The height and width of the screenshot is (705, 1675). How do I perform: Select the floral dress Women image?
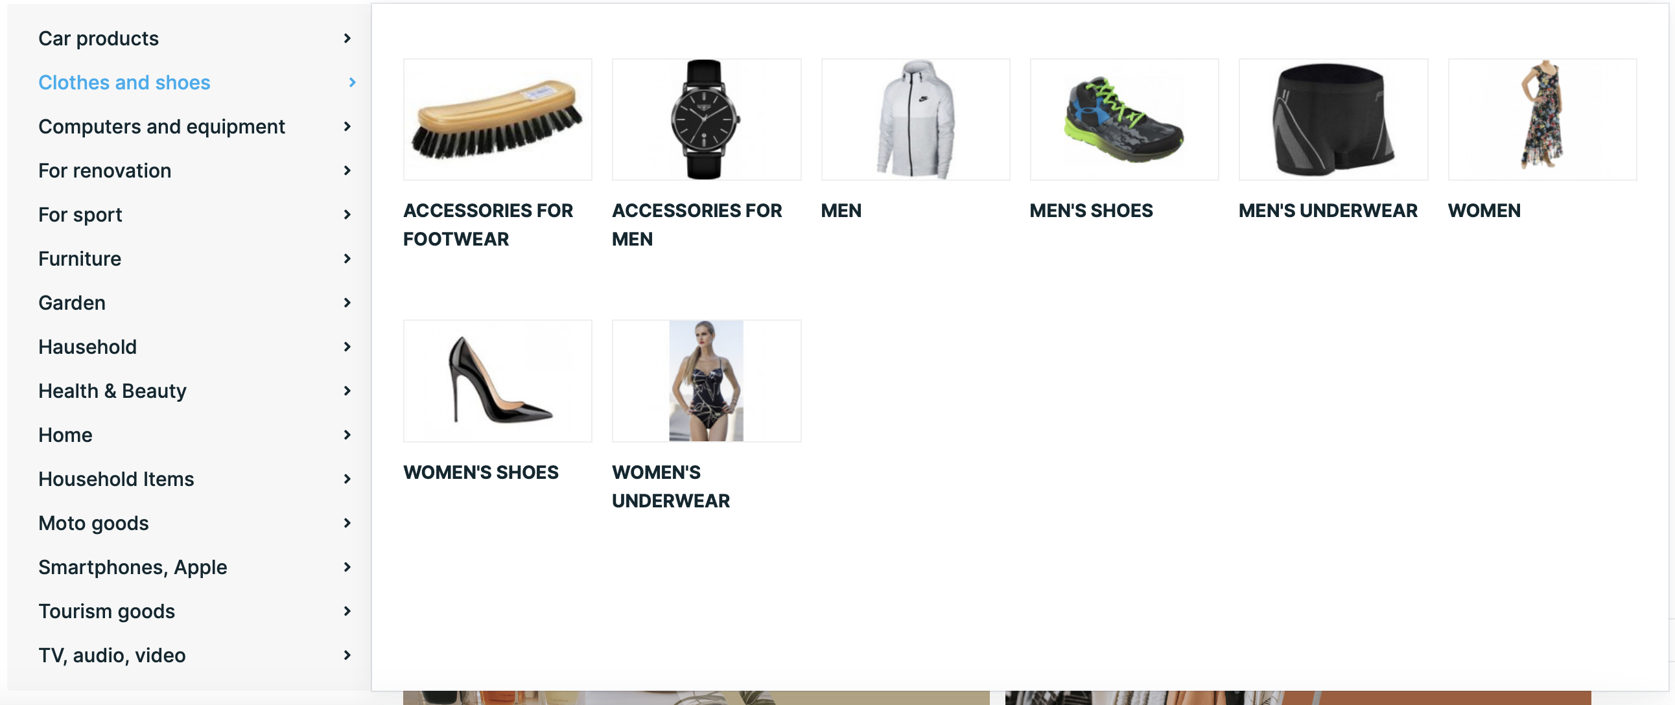[1541, 120]
